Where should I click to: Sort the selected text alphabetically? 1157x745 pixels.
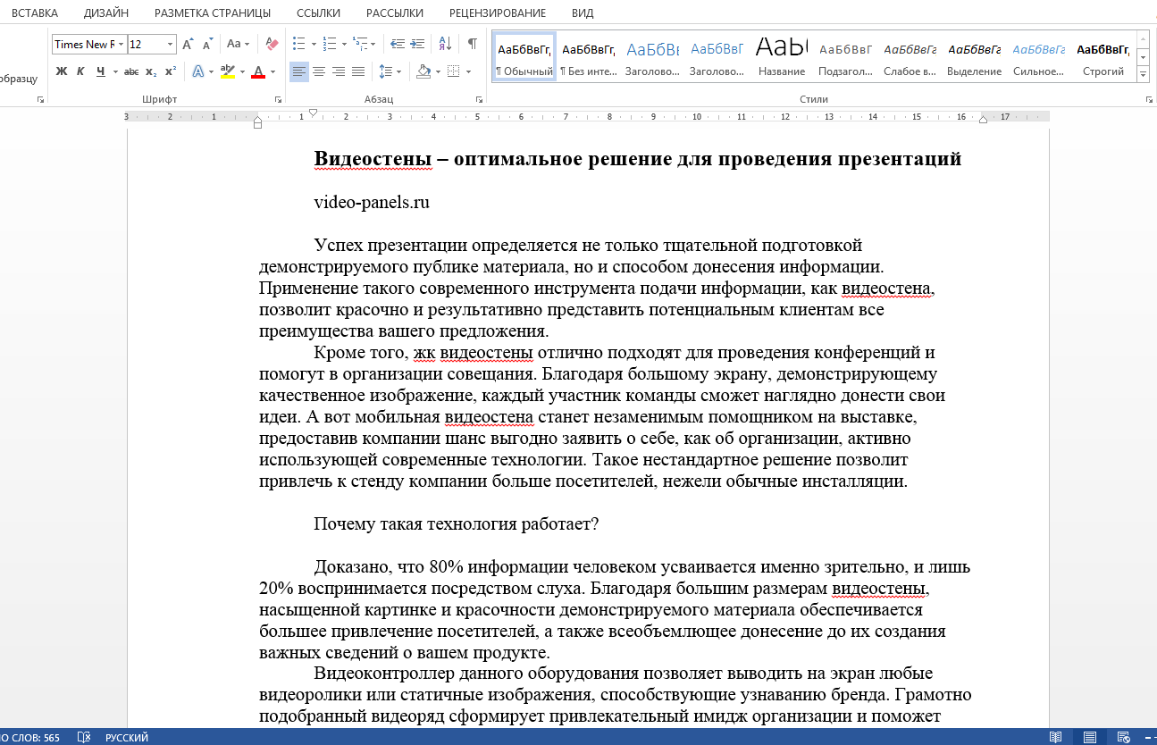tap(444, 44)
